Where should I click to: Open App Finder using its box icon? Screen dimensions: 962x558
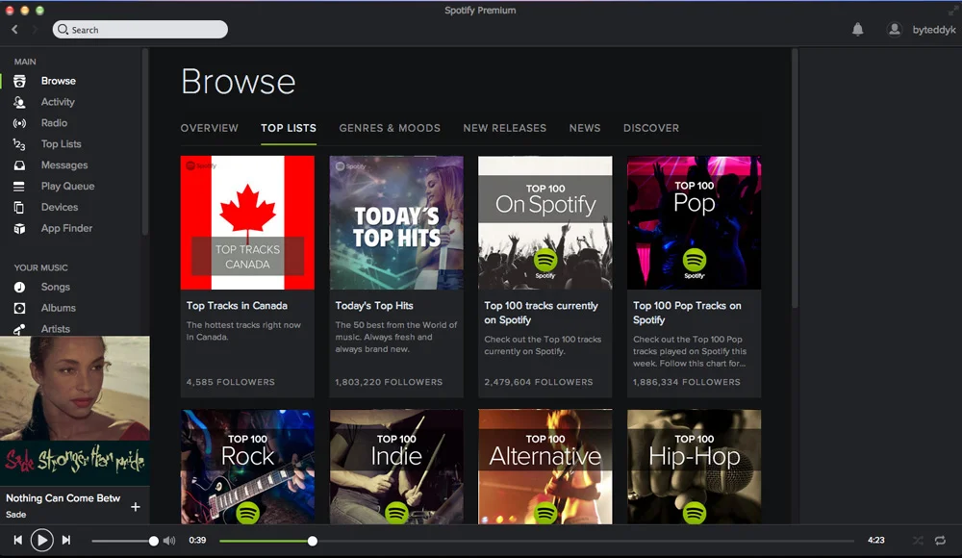pos(21,228)
